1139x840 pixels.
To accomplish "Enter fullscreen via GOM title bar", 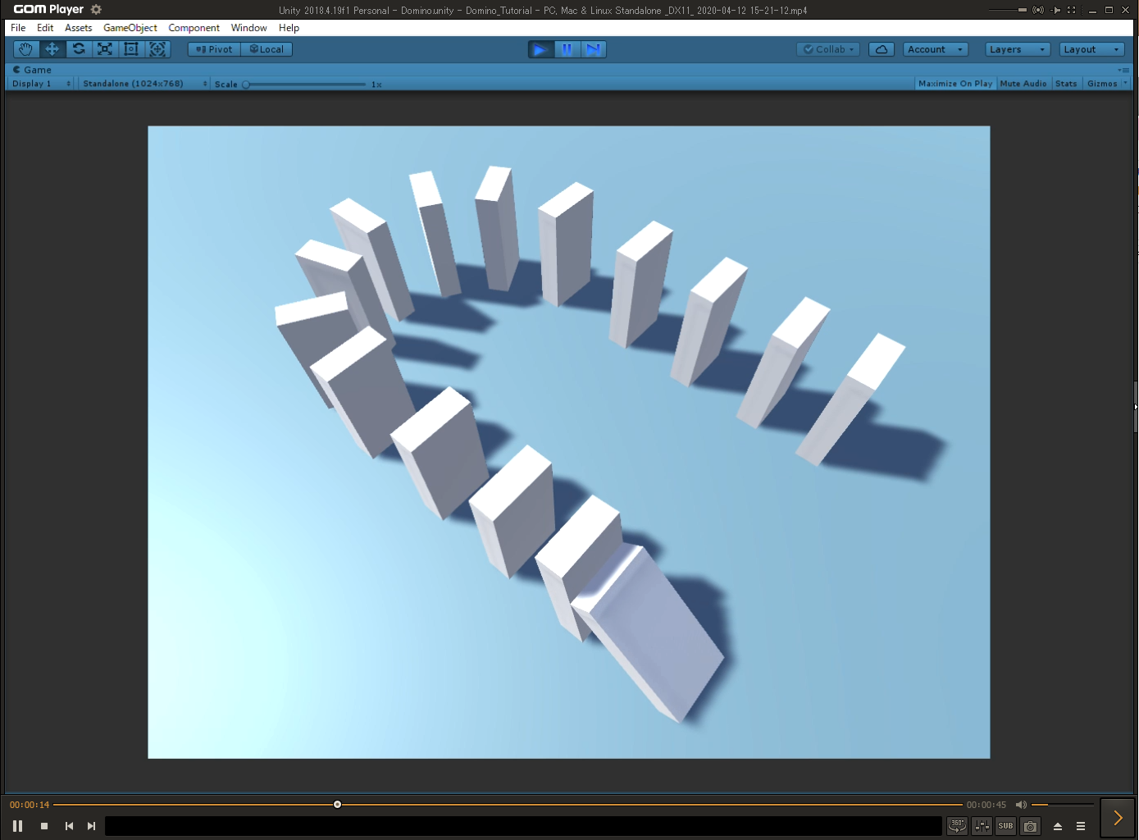I will [1072, 10].
